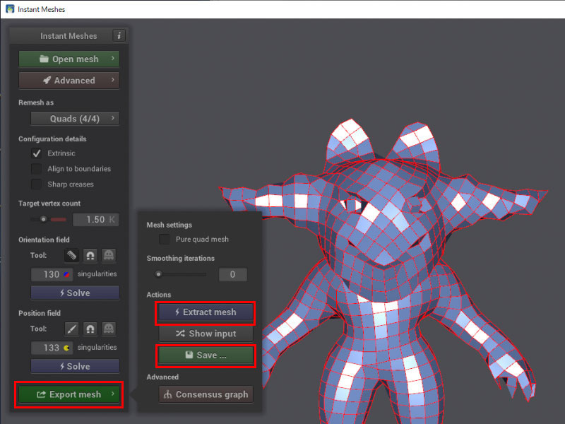Viewport: 565px width, 424px height.
Task: Click Show input button
Action: [206, 334]
